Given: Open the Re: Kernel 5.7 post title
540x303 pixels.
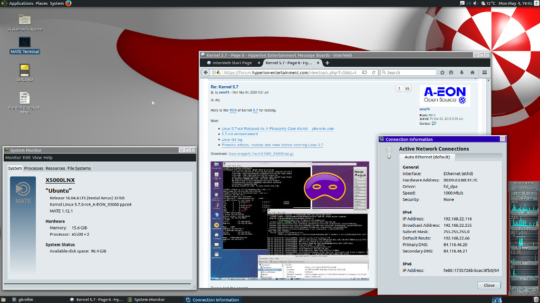Looking at the screenshot, I should click(x=225, y=87).
